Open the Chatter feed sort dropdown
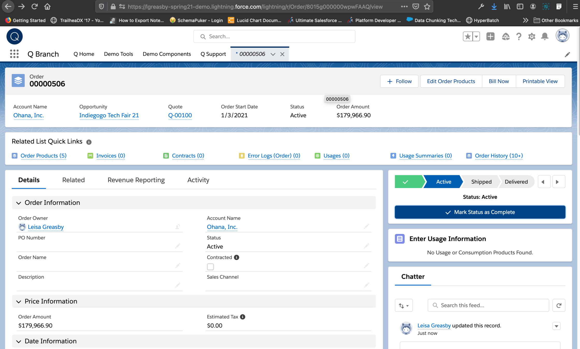 (x=403, y=306)
